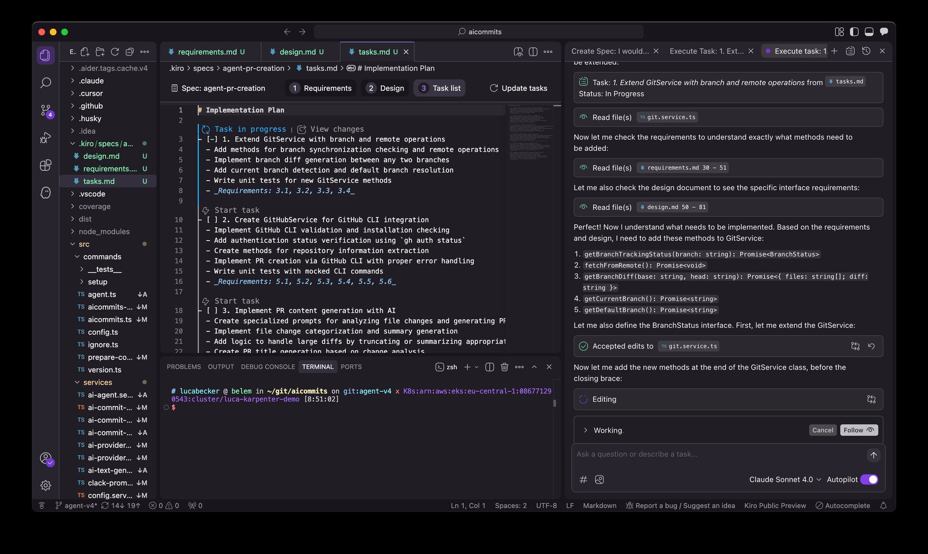Screen dimensions: 928x554
Task: Click the Update tasks button
Action: coord(519,88)
